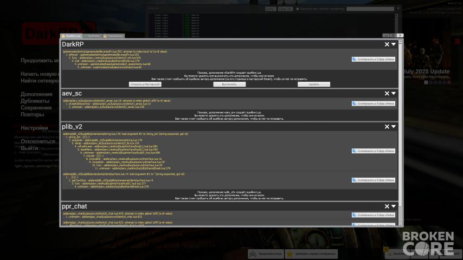463x260 pixels.
Task: Switch to the Проблемы tab
Action: (x=92, y=36)
